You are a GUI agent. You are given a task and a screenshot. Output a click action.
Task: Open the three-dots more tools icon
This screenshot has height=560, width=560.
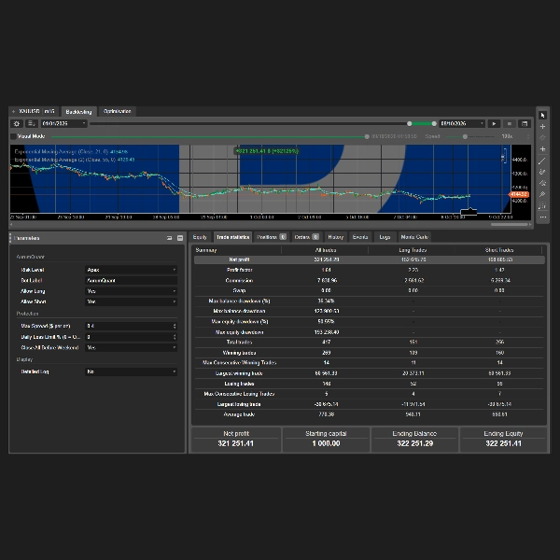tap(542, 217)
